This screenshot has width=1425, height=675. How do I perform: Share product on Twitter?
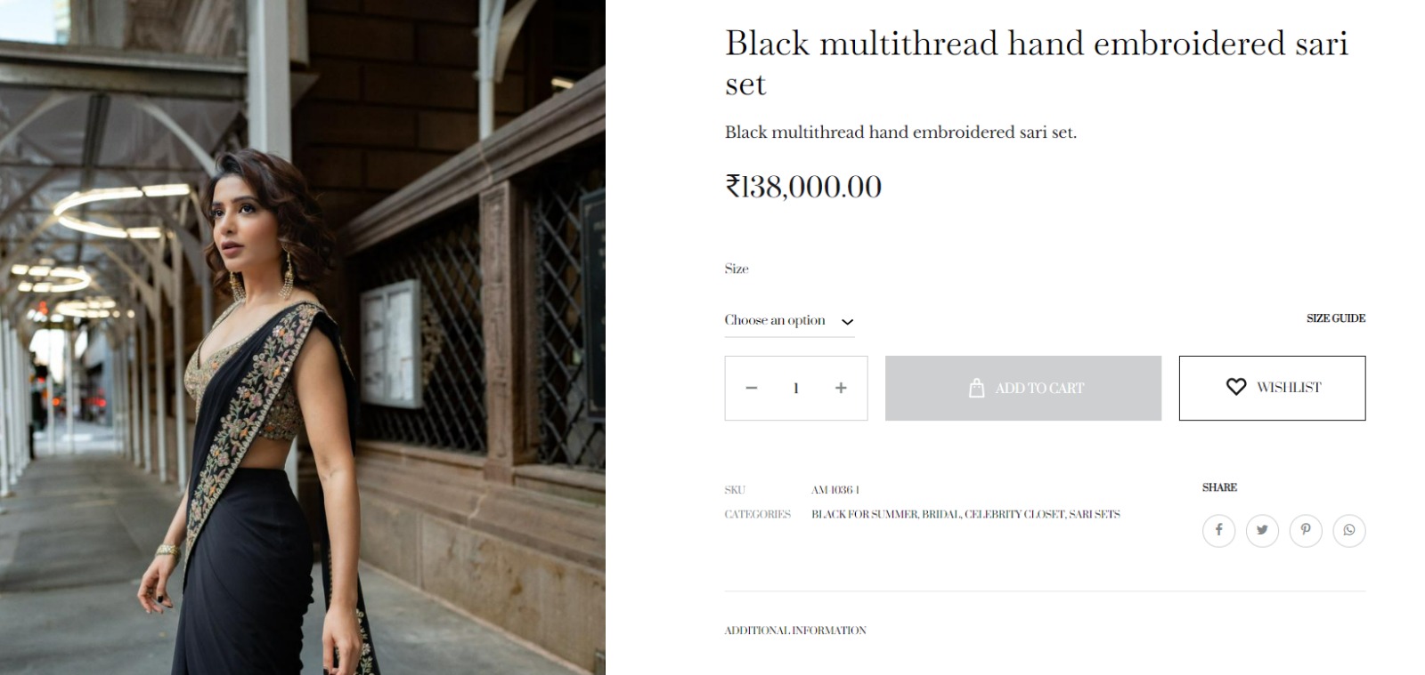click(1262, 531)
